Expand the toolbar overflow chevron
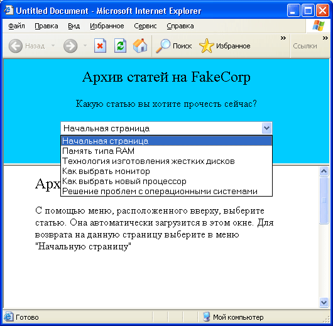Image resolution: width=333 pixels, height=326 pixels. coord(283,38)
